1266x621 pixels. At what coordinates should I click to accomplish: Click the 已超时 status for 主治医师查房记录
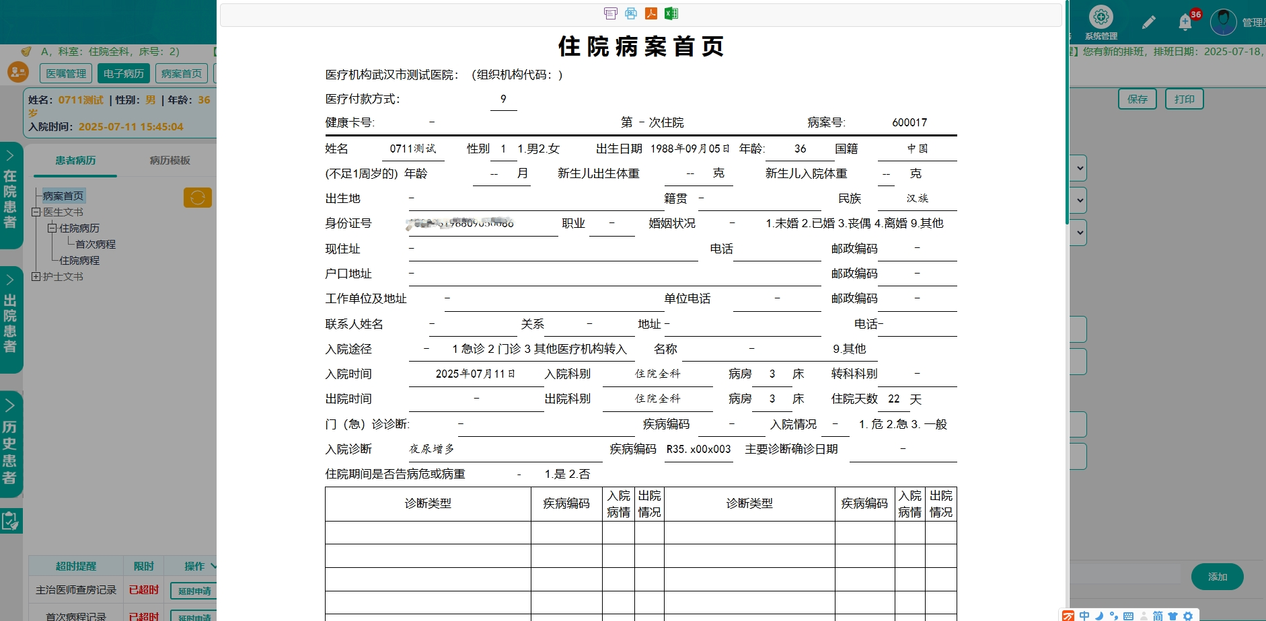pyautogui.click(x=144, y=590)
